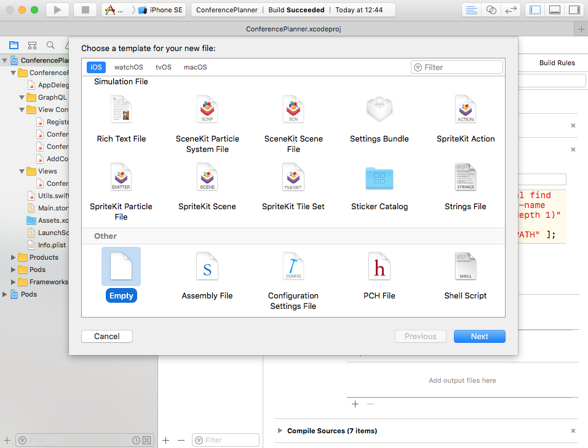Switch to the iOS platform tab
This screenshot has height=448, width=588.
(96, 67)
